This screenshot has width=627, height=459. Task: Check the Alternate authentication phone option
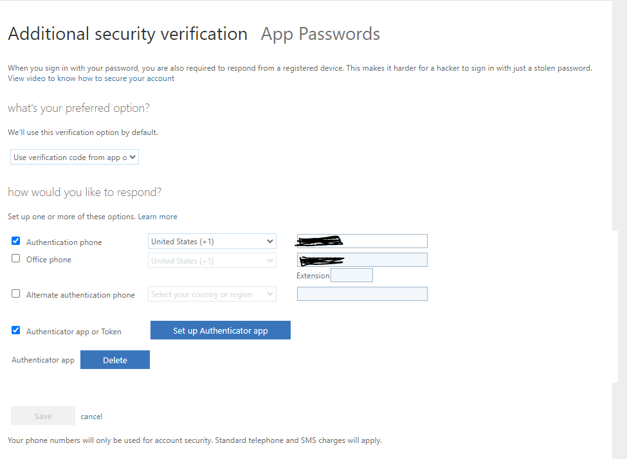pyautogui.click(x=16, y=294)
